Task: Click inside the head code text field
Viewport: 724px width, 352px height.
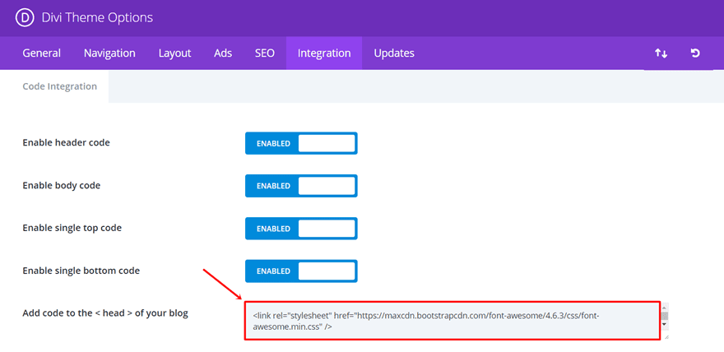Action: point(452,321)
